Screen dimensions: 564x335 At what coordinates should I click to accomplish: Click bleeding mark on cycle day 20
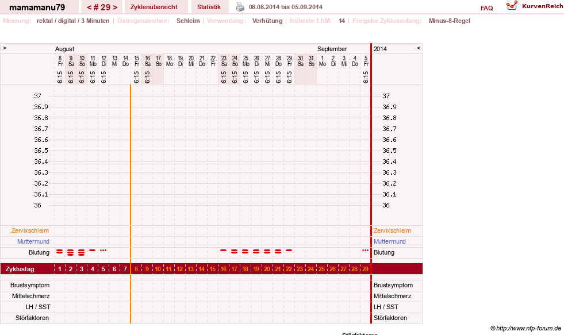point(267,252)
